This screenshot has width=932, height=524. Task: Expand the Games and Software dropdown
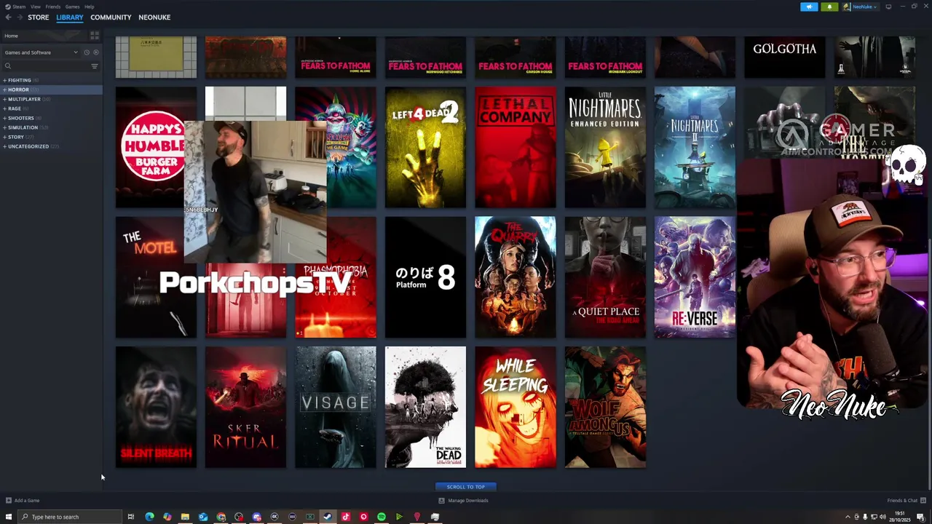[41, 52]
